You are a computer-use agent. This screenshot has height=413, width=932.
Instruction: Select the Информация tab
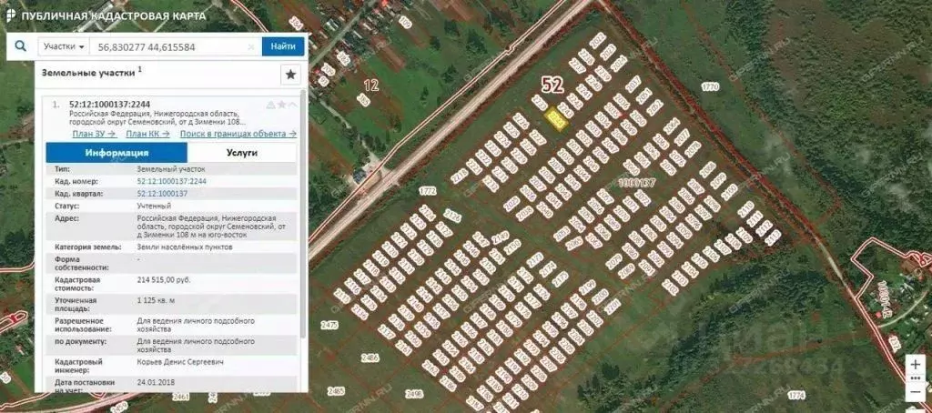pyautogui.click(x=116, y=153)
